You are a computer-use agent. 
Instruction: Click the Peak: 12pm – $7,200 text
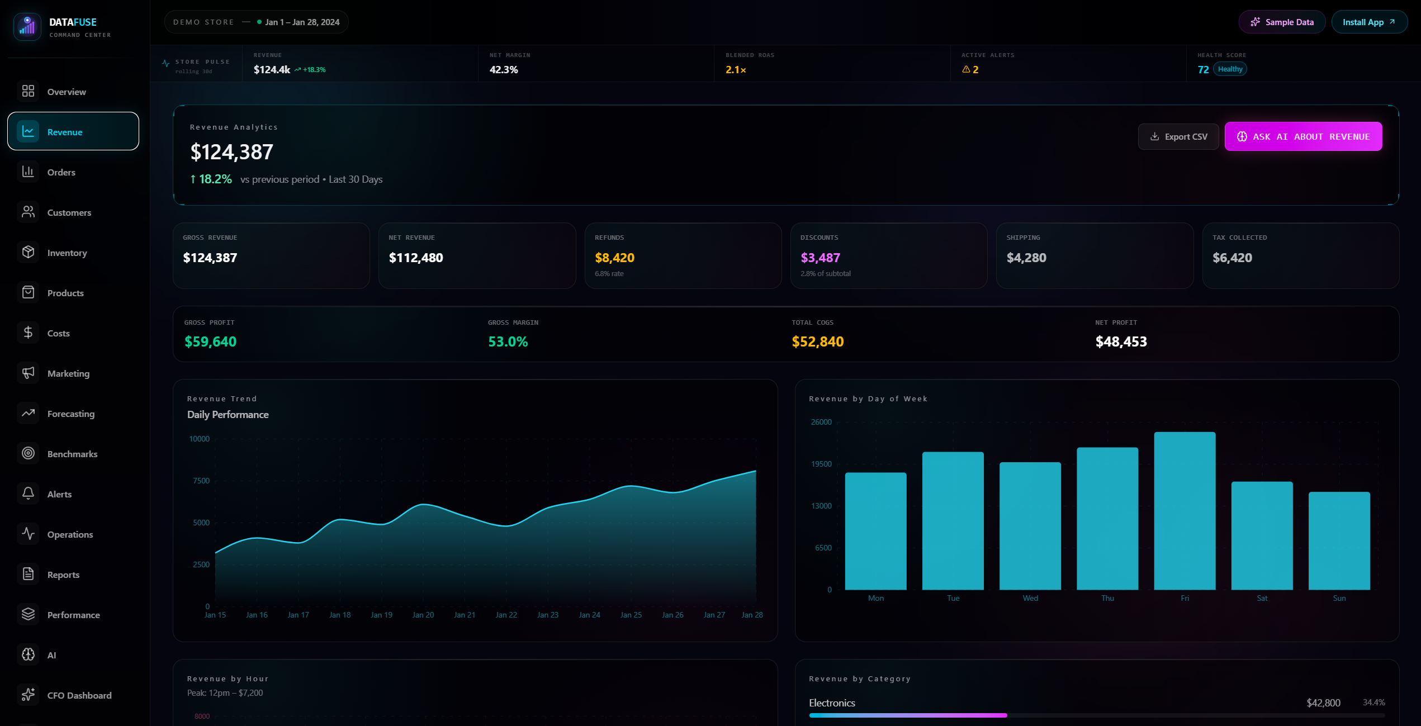[225, 692]
